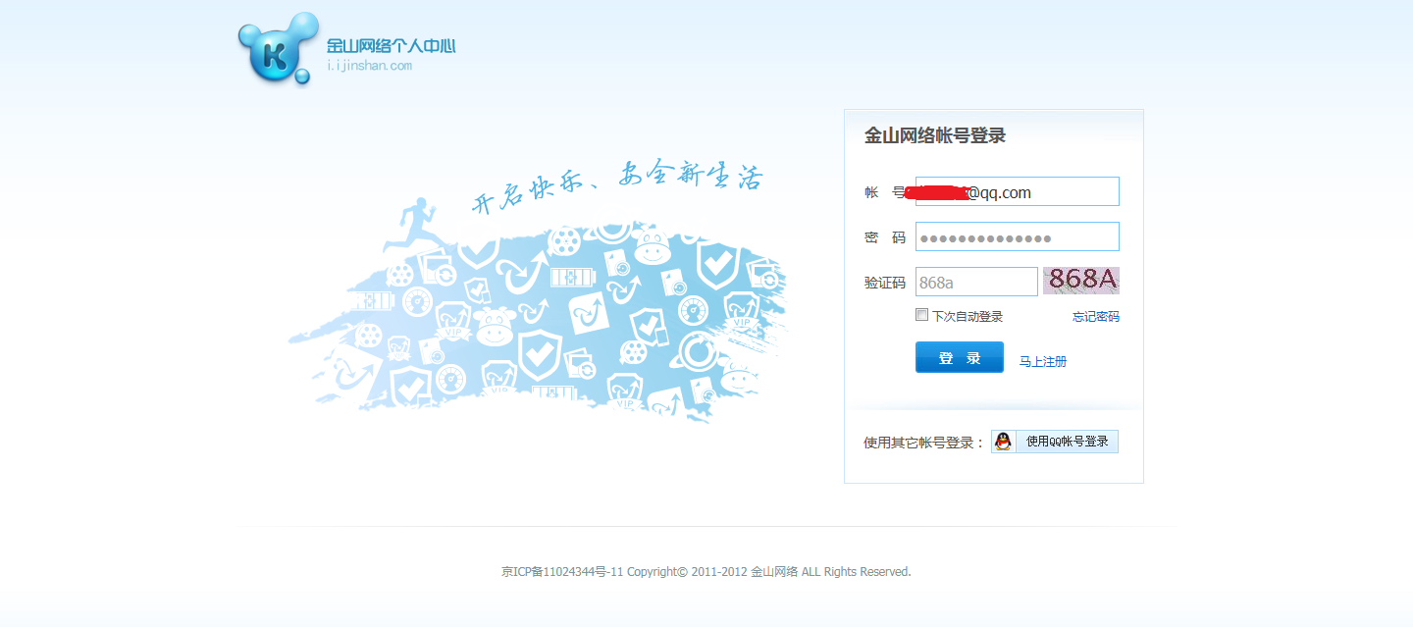Click the 验证码 captcha input box
The image size is (1413, 627).
coord(976,282)
